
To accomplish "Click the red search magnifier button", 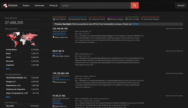I will [135, 5].
